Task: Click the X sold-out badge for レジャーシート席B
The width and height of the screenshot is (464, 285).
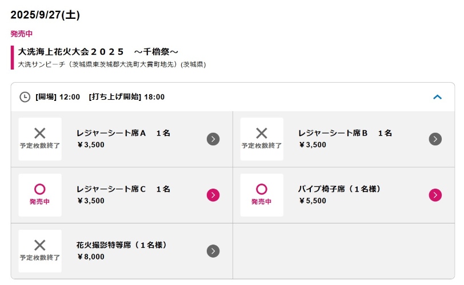Action: point(262,139)
